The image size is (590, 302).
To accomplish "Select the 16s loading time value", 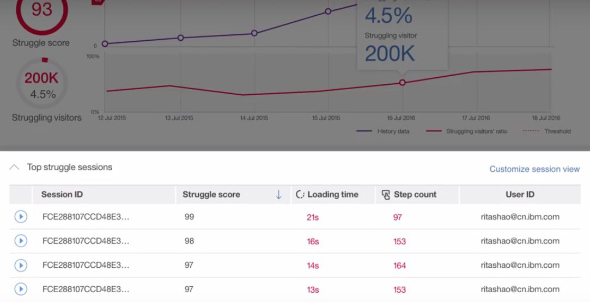I will point(313,241).
